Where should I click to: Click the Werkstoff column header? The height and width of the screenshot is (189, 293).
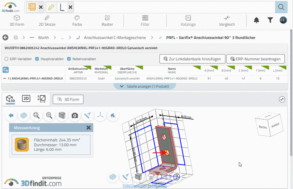click(x=101, y=71)
